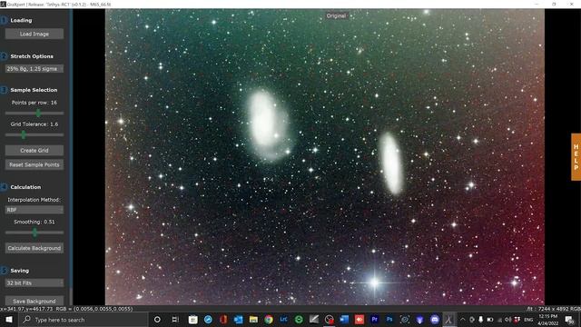This screenshot has width=581, height=327.
Task: Open the orange HELP side panel
Action: [x=576, y=157]
